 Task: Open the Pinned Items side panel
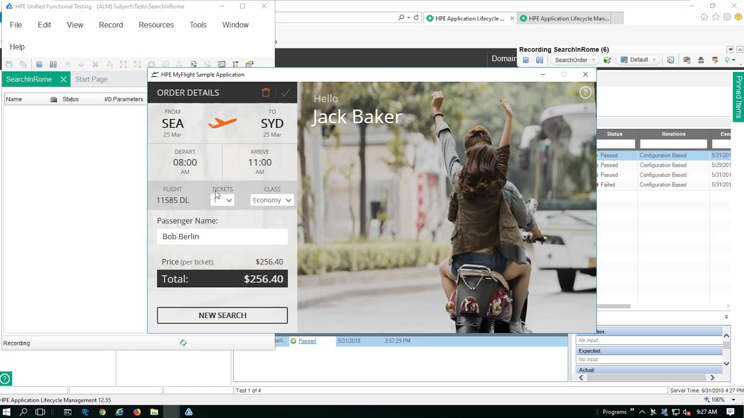pos(738,97)
